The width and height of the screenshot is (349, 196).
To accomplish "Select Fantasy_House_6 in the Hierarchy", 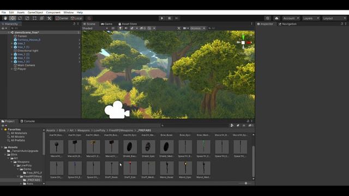I will point(29,40).
